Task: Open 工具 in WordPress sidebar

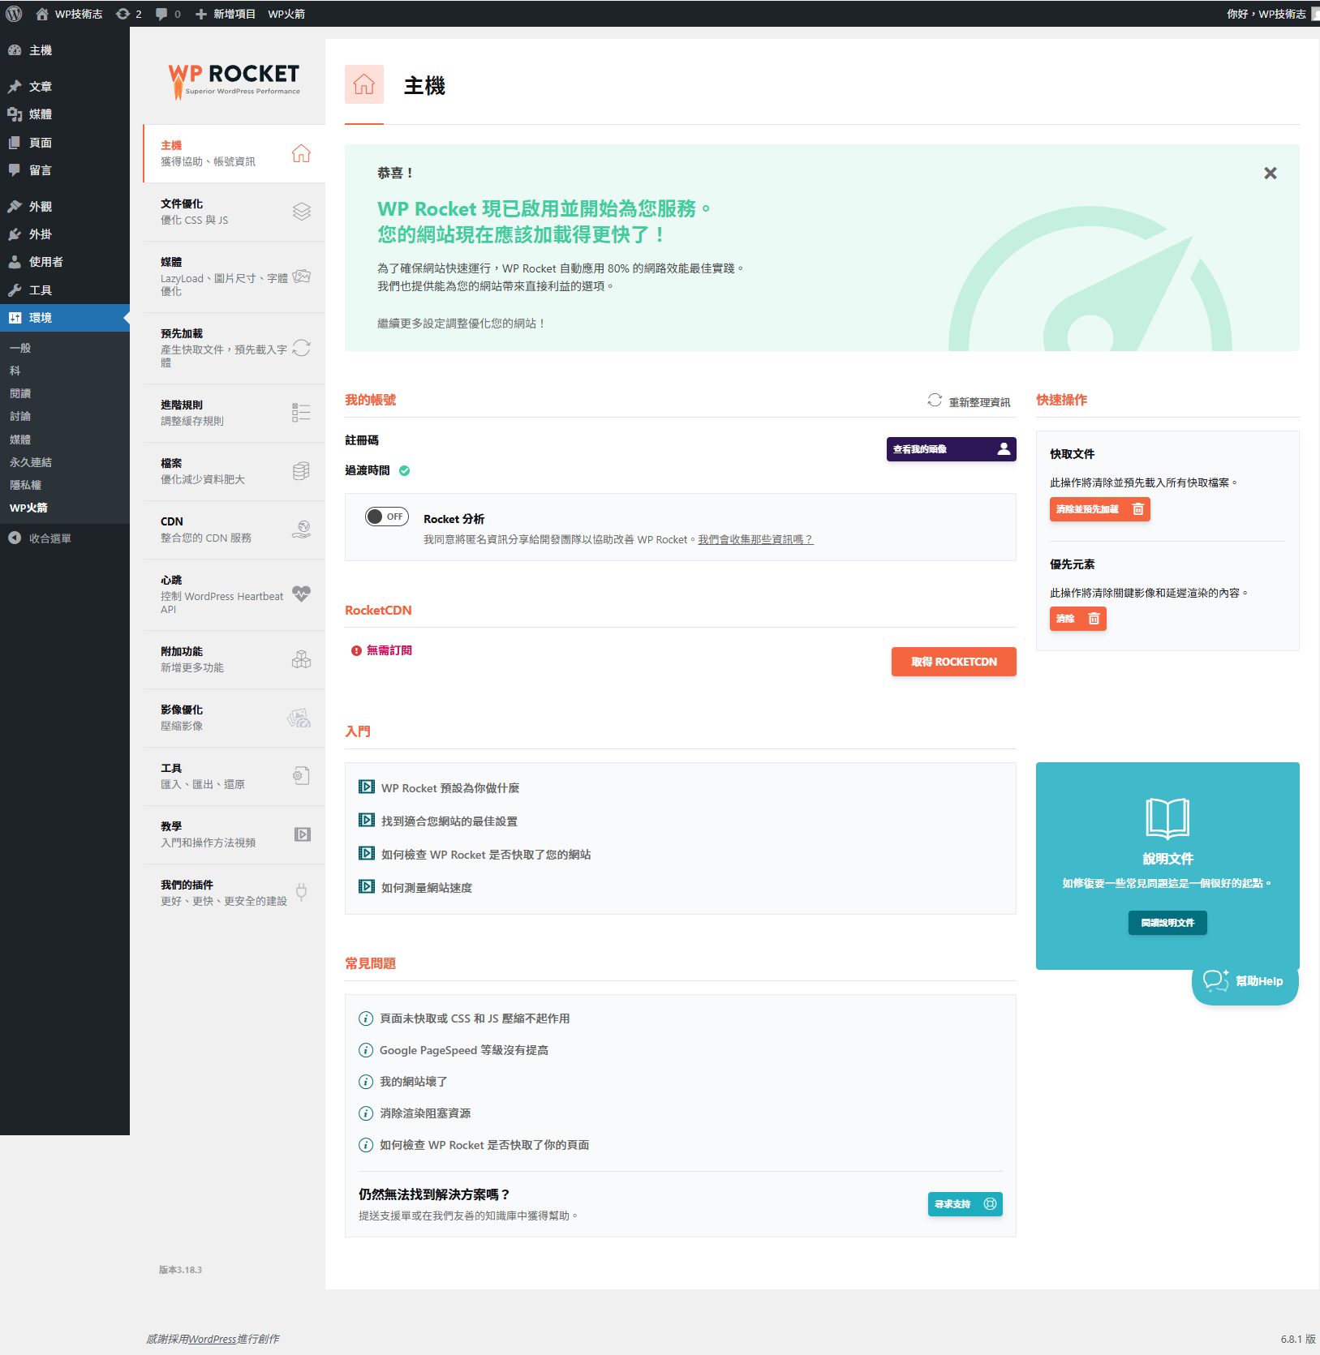Action: click(41, 290)
